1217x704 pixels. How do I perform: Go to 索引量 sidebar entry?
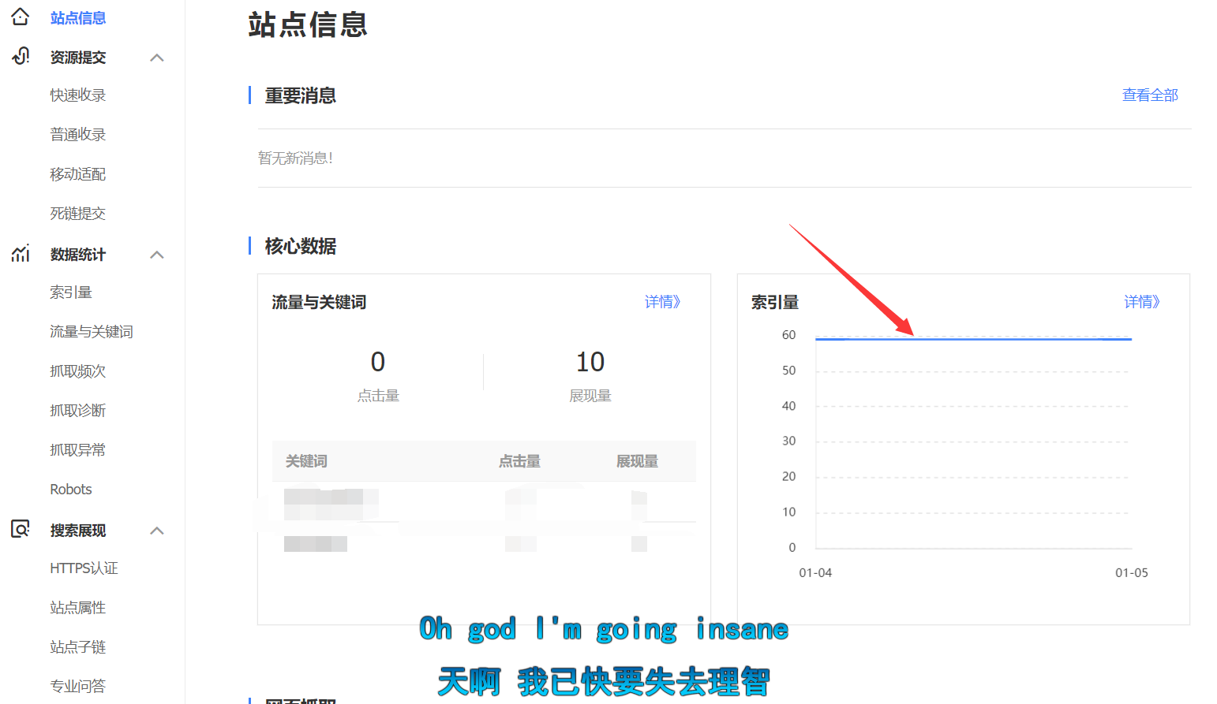(x=71, y=292)
